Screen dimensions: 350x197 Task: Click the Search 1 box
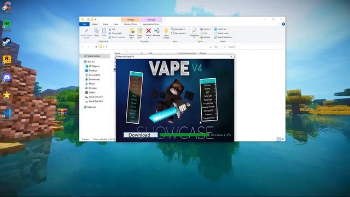(x=252, y=47)
